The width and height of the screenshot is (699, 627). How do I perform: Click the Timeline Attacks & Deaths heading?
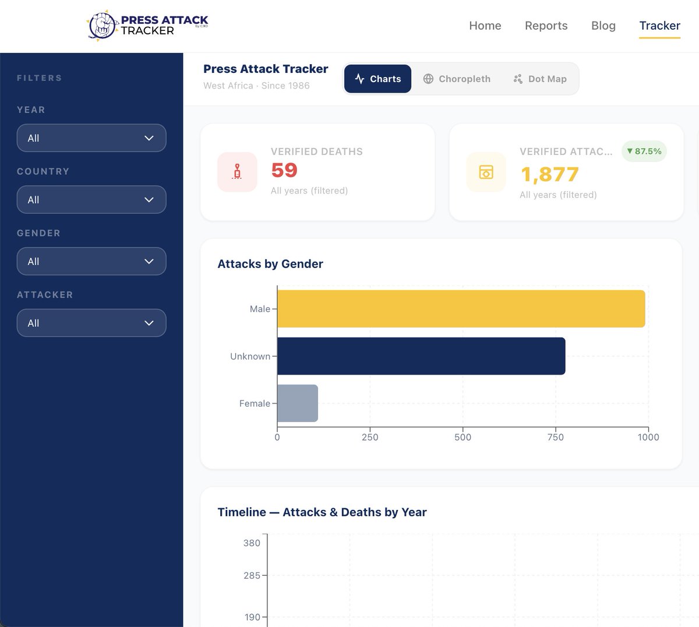(x=322, y=512)
